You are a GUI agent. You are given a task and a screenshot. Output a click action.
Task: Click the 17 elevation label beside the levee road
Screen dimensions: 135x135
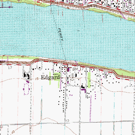pyautogui.click(x=10, y=68)
